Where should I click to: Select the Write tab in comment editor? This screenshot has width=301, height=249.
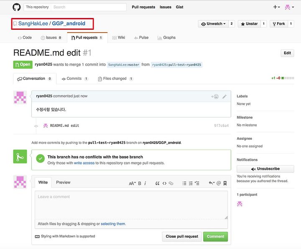click(43, 182)
